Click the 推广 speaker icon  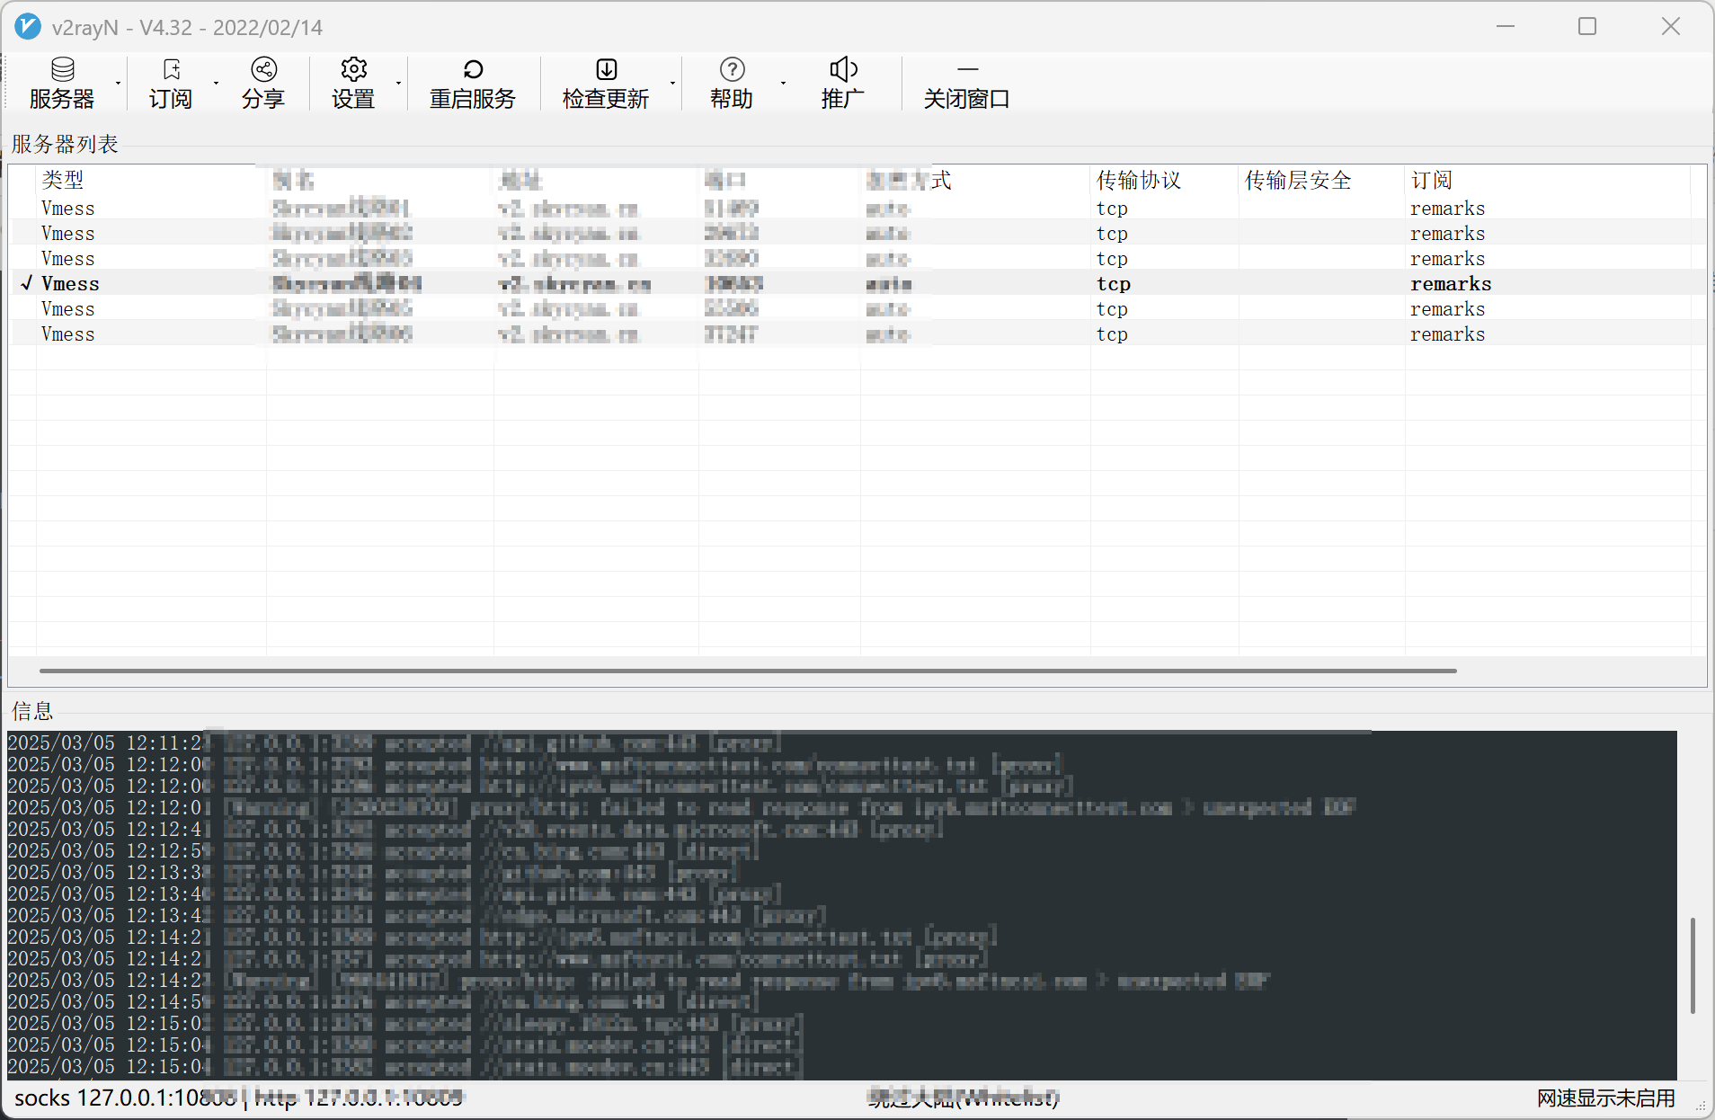pos(843,83)
